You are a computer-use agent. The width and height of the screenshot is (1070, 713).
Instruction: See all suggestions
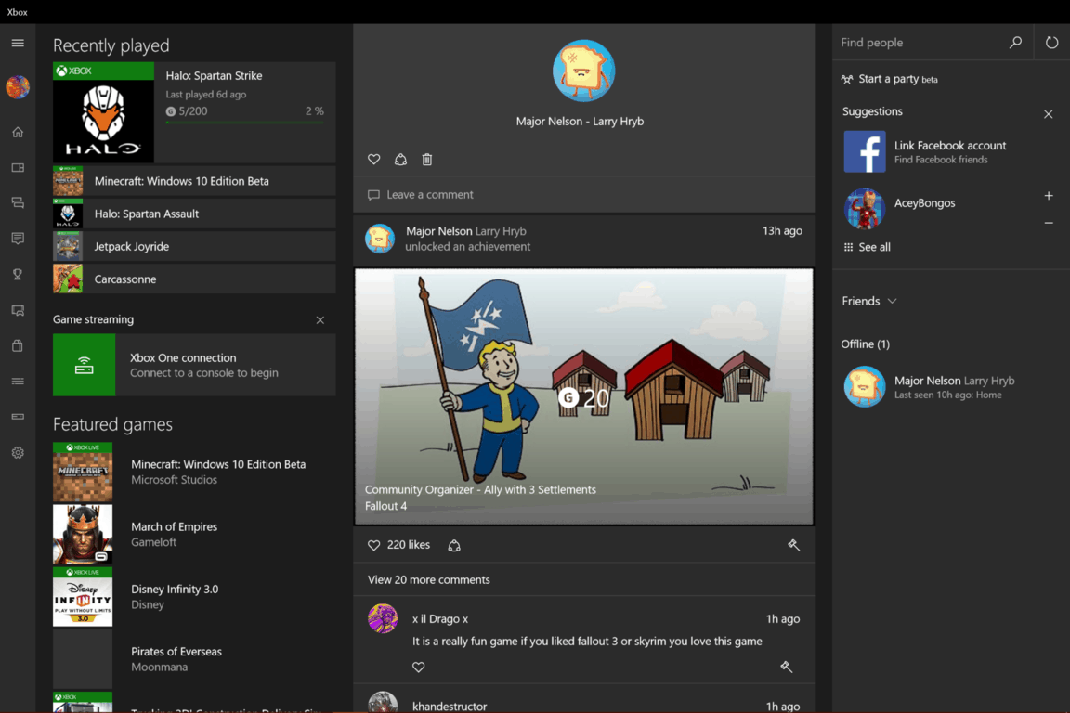coord(868,247)
